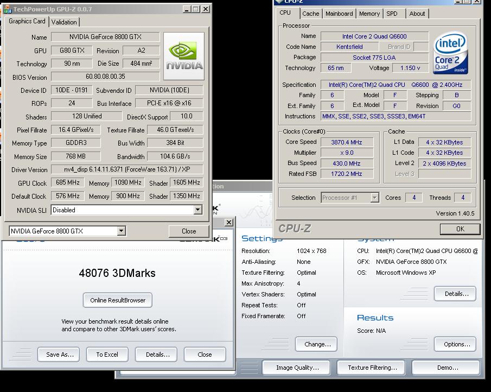Open the NVIDIA SLI dropdown
491x392 pixels.
(197, 210)
